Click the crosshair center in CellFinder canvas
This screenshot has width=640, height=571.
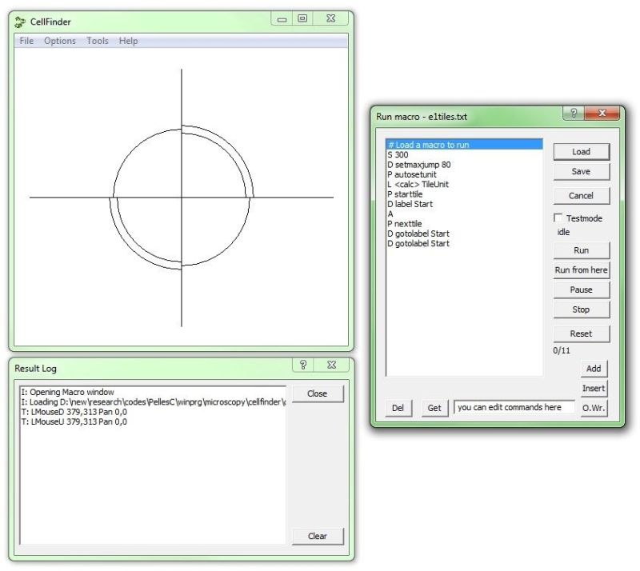(x=182, y=198)
